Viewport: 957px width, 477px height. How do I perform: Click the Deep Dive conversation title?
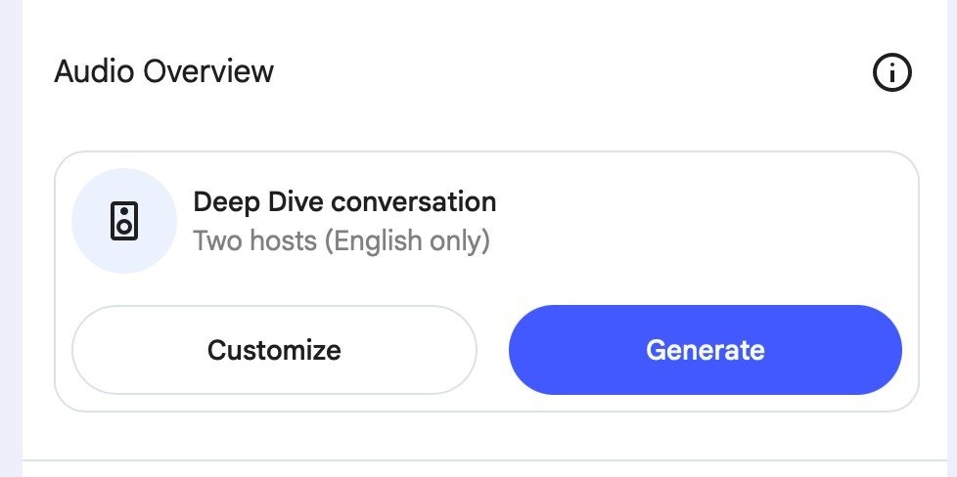click(x=344, y=202)
